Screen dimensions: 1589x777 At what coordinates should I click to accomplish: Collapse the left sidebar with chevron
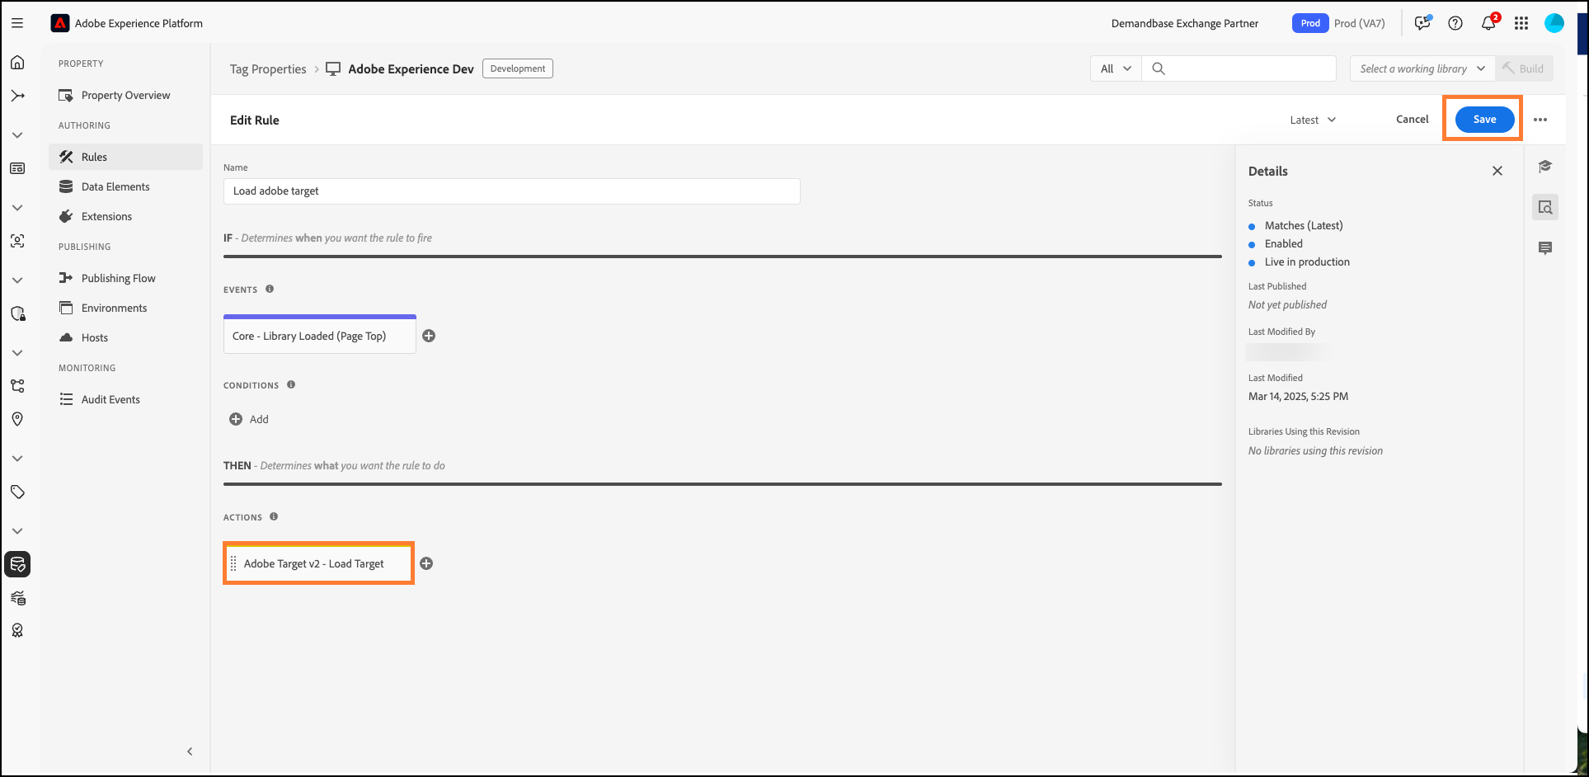[190, 751]
